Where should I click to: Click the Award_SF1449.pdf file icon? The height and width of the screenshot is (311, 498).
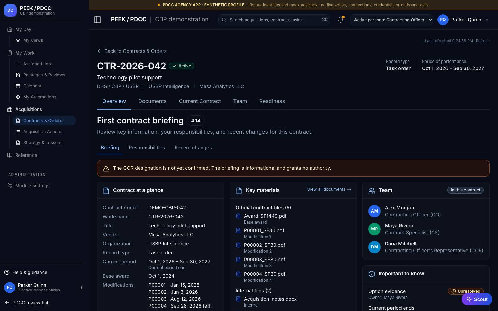238,216
